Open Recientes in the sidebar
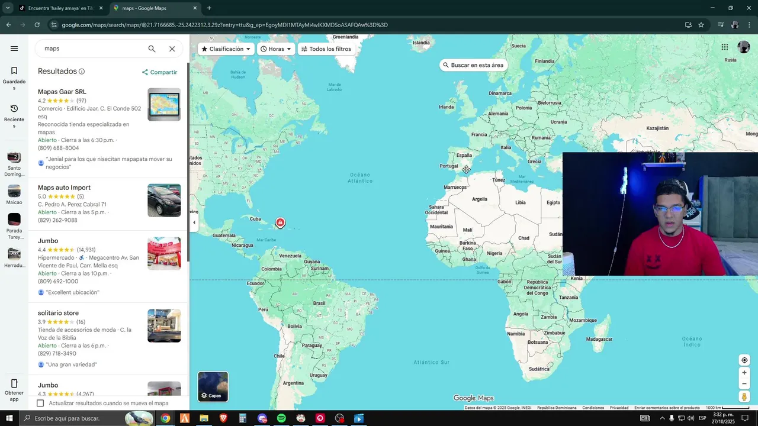This screenshot has width=758, height=426. point(14,116)
